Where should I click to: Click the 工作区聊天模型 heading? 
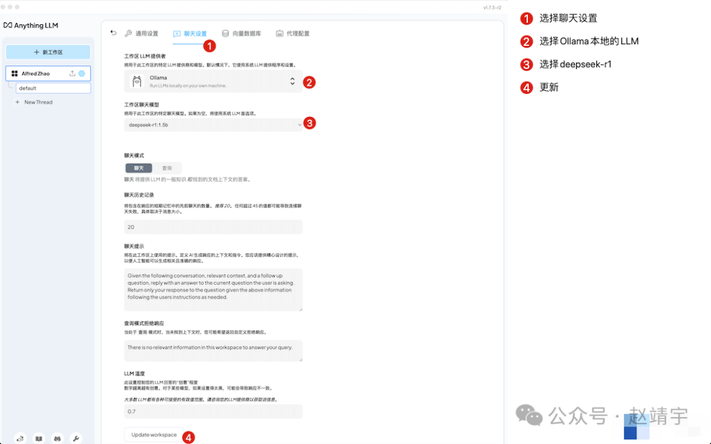coord(142,105)
